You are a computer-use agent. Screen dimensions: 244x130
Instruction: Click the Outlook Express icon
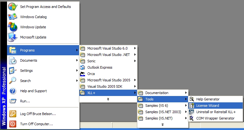click(83, 67)
